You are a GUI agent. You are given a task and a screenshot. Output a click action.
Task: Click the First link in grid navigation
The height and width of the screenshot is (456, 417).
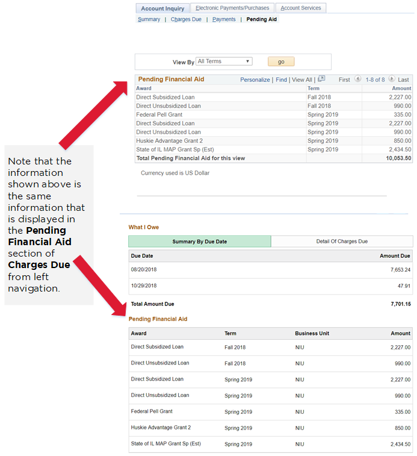[344, 80]
